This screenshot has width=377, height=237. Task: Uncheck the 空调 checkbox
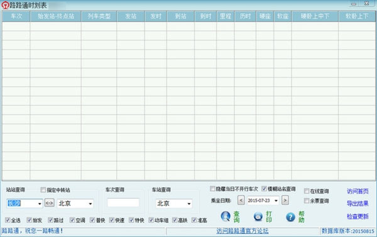[x=72, y=220]
